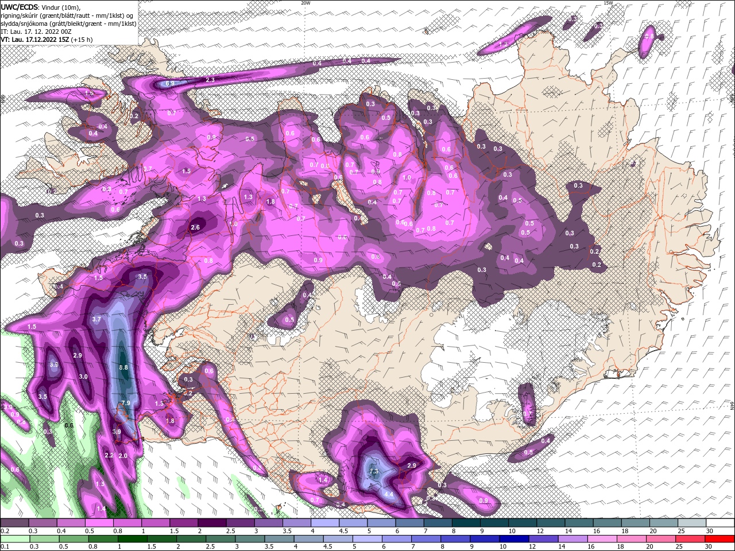Click the 'slydda/snjókoma' legend description line
Image resolution: width=735 pixels, height=551 pixels.
(68, 24)
